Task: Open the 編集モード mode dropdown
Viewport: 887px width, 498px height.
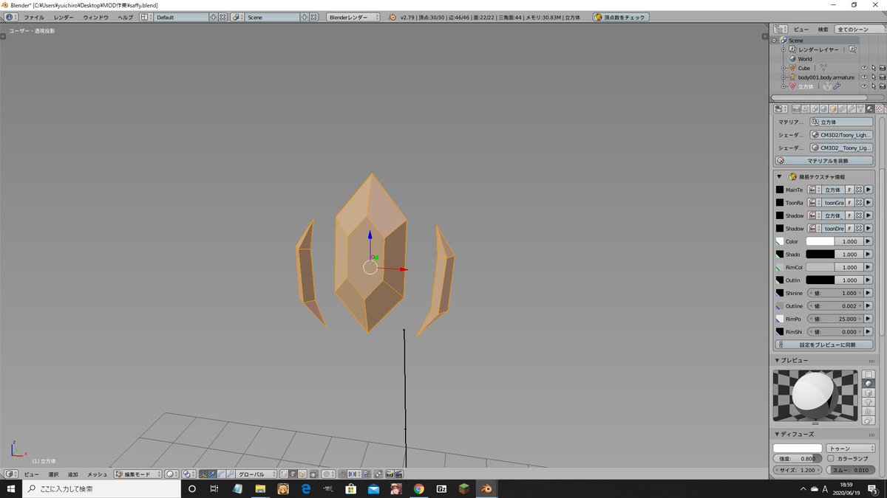Action: [x=137, y=474]
